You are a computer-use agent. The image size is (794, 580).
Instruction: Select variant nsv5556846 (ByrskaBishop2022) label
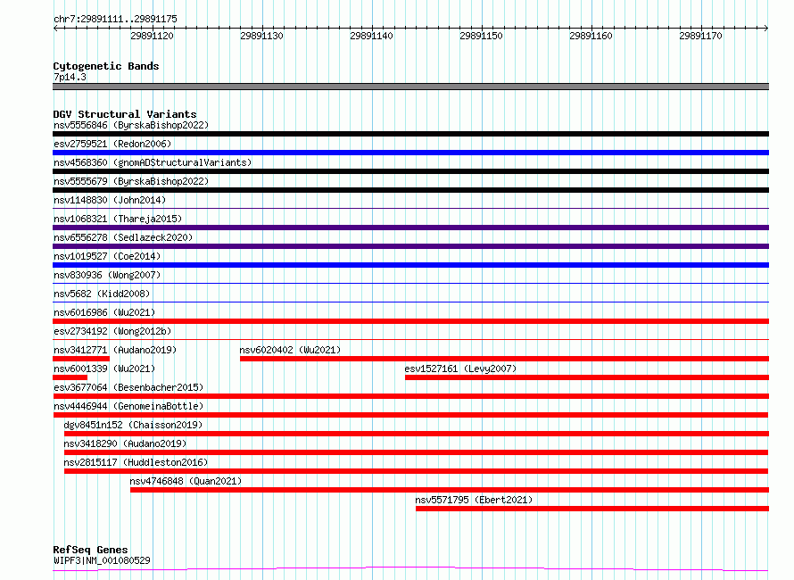pyautogui.click(x=131, y=125)
